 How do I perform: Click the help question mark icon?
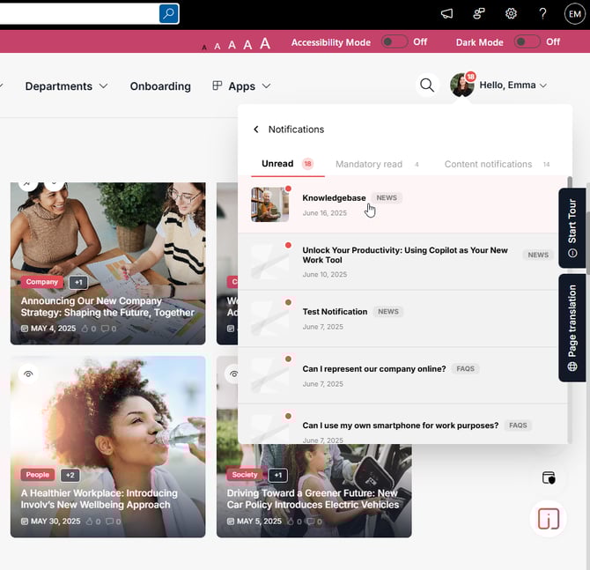(542, 13)
